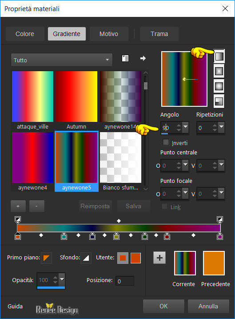235x319 pixels.
Task: Select the teal gradient color stop
Action: point(64,236)
